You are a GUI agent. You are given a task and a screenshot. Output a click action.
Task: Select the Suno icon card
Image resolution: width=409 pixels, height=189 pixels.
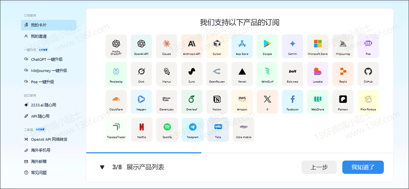pos(192,74)
